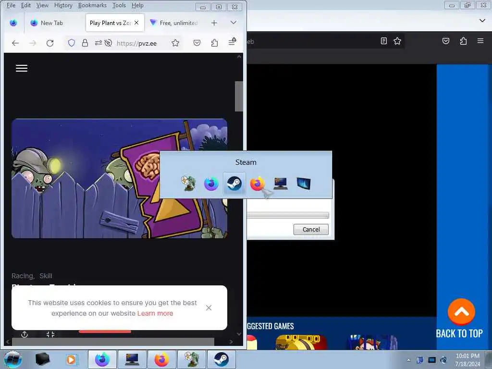Bookmark the page in the background Firefox window

(397, 41)
